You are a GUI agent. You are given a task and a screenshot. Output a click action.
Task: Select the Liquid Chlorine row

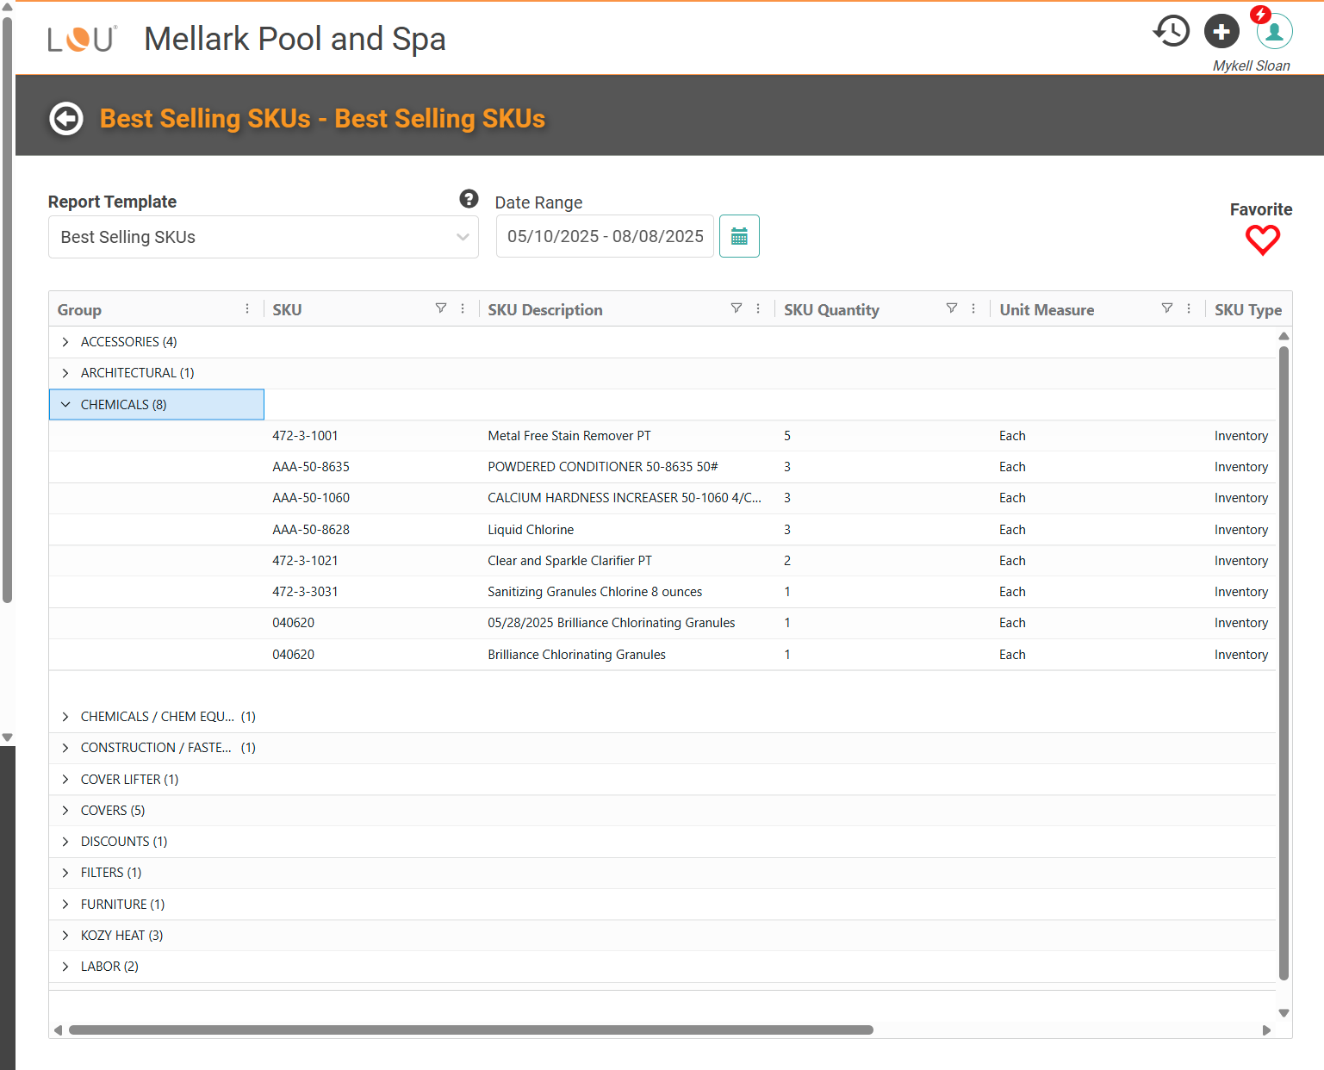[531, 530]
